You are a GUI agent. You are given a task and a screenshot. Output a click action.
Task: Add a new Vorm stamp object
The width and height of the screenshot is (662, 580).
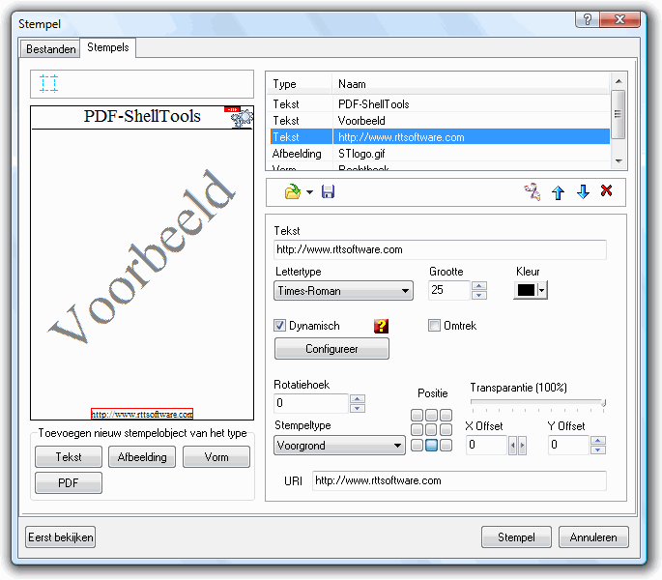click(216, 457)
